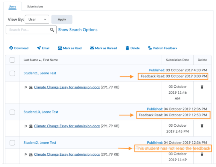Viewport: 216px width, 167px height.
Task: Click the Email paper plane icon
Action: [39, 48]
